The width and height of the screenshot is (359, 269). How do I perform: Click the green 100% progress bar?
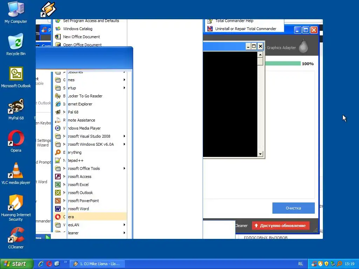(x=283, y=64)
